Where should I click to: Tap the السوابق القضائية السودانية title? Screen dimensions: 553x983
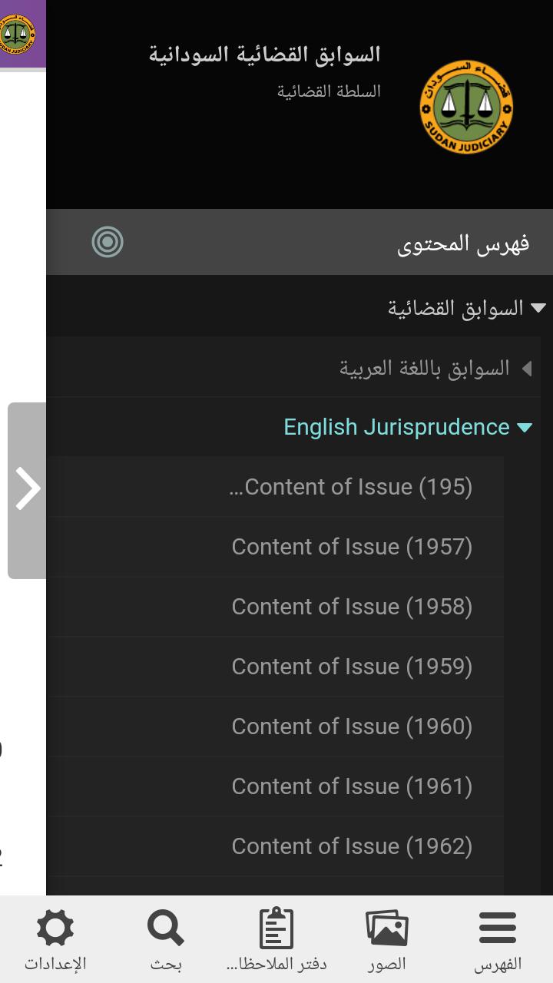tap(265, 55)
